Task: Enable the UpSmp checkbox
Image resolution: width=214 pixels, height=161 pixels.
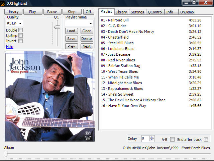Action: pos(21,36)
